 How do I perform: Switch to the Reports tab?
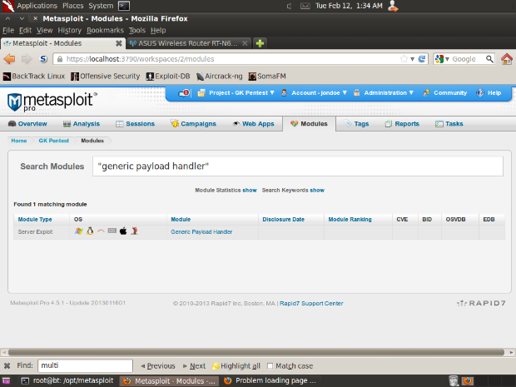[x=402, y=124]
